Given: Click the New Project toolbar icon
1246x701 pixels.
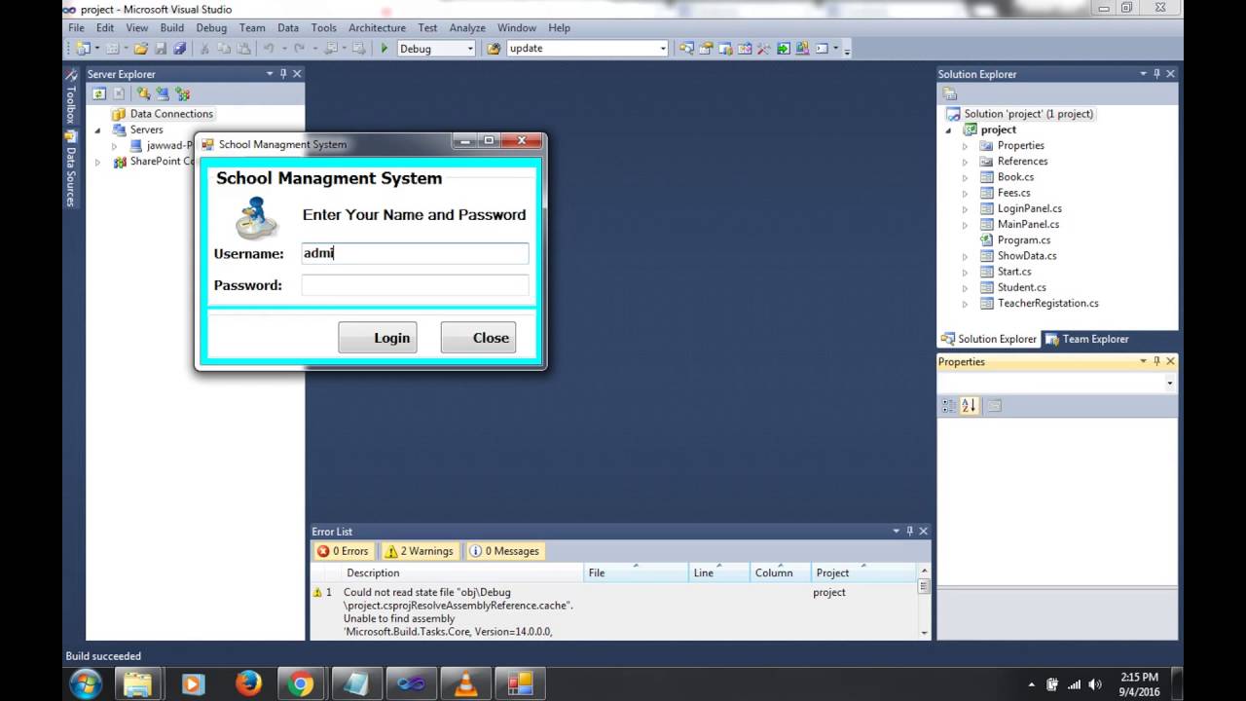Looking at the screenshot, I should pyautogui.click(x=84, y=49).
